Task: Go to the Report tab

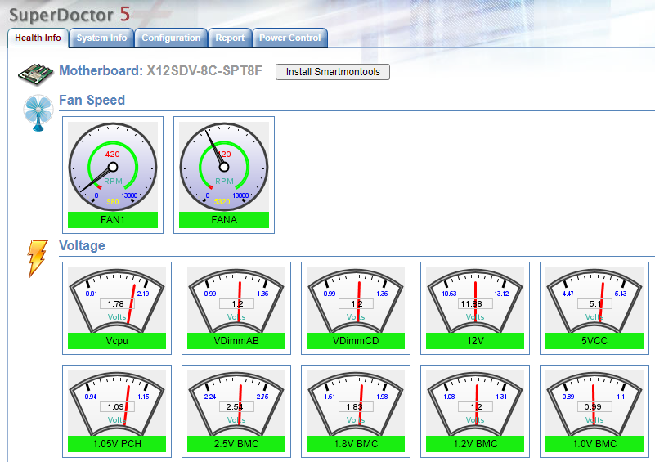Action: pyautogui.click(x=230, y=38)
